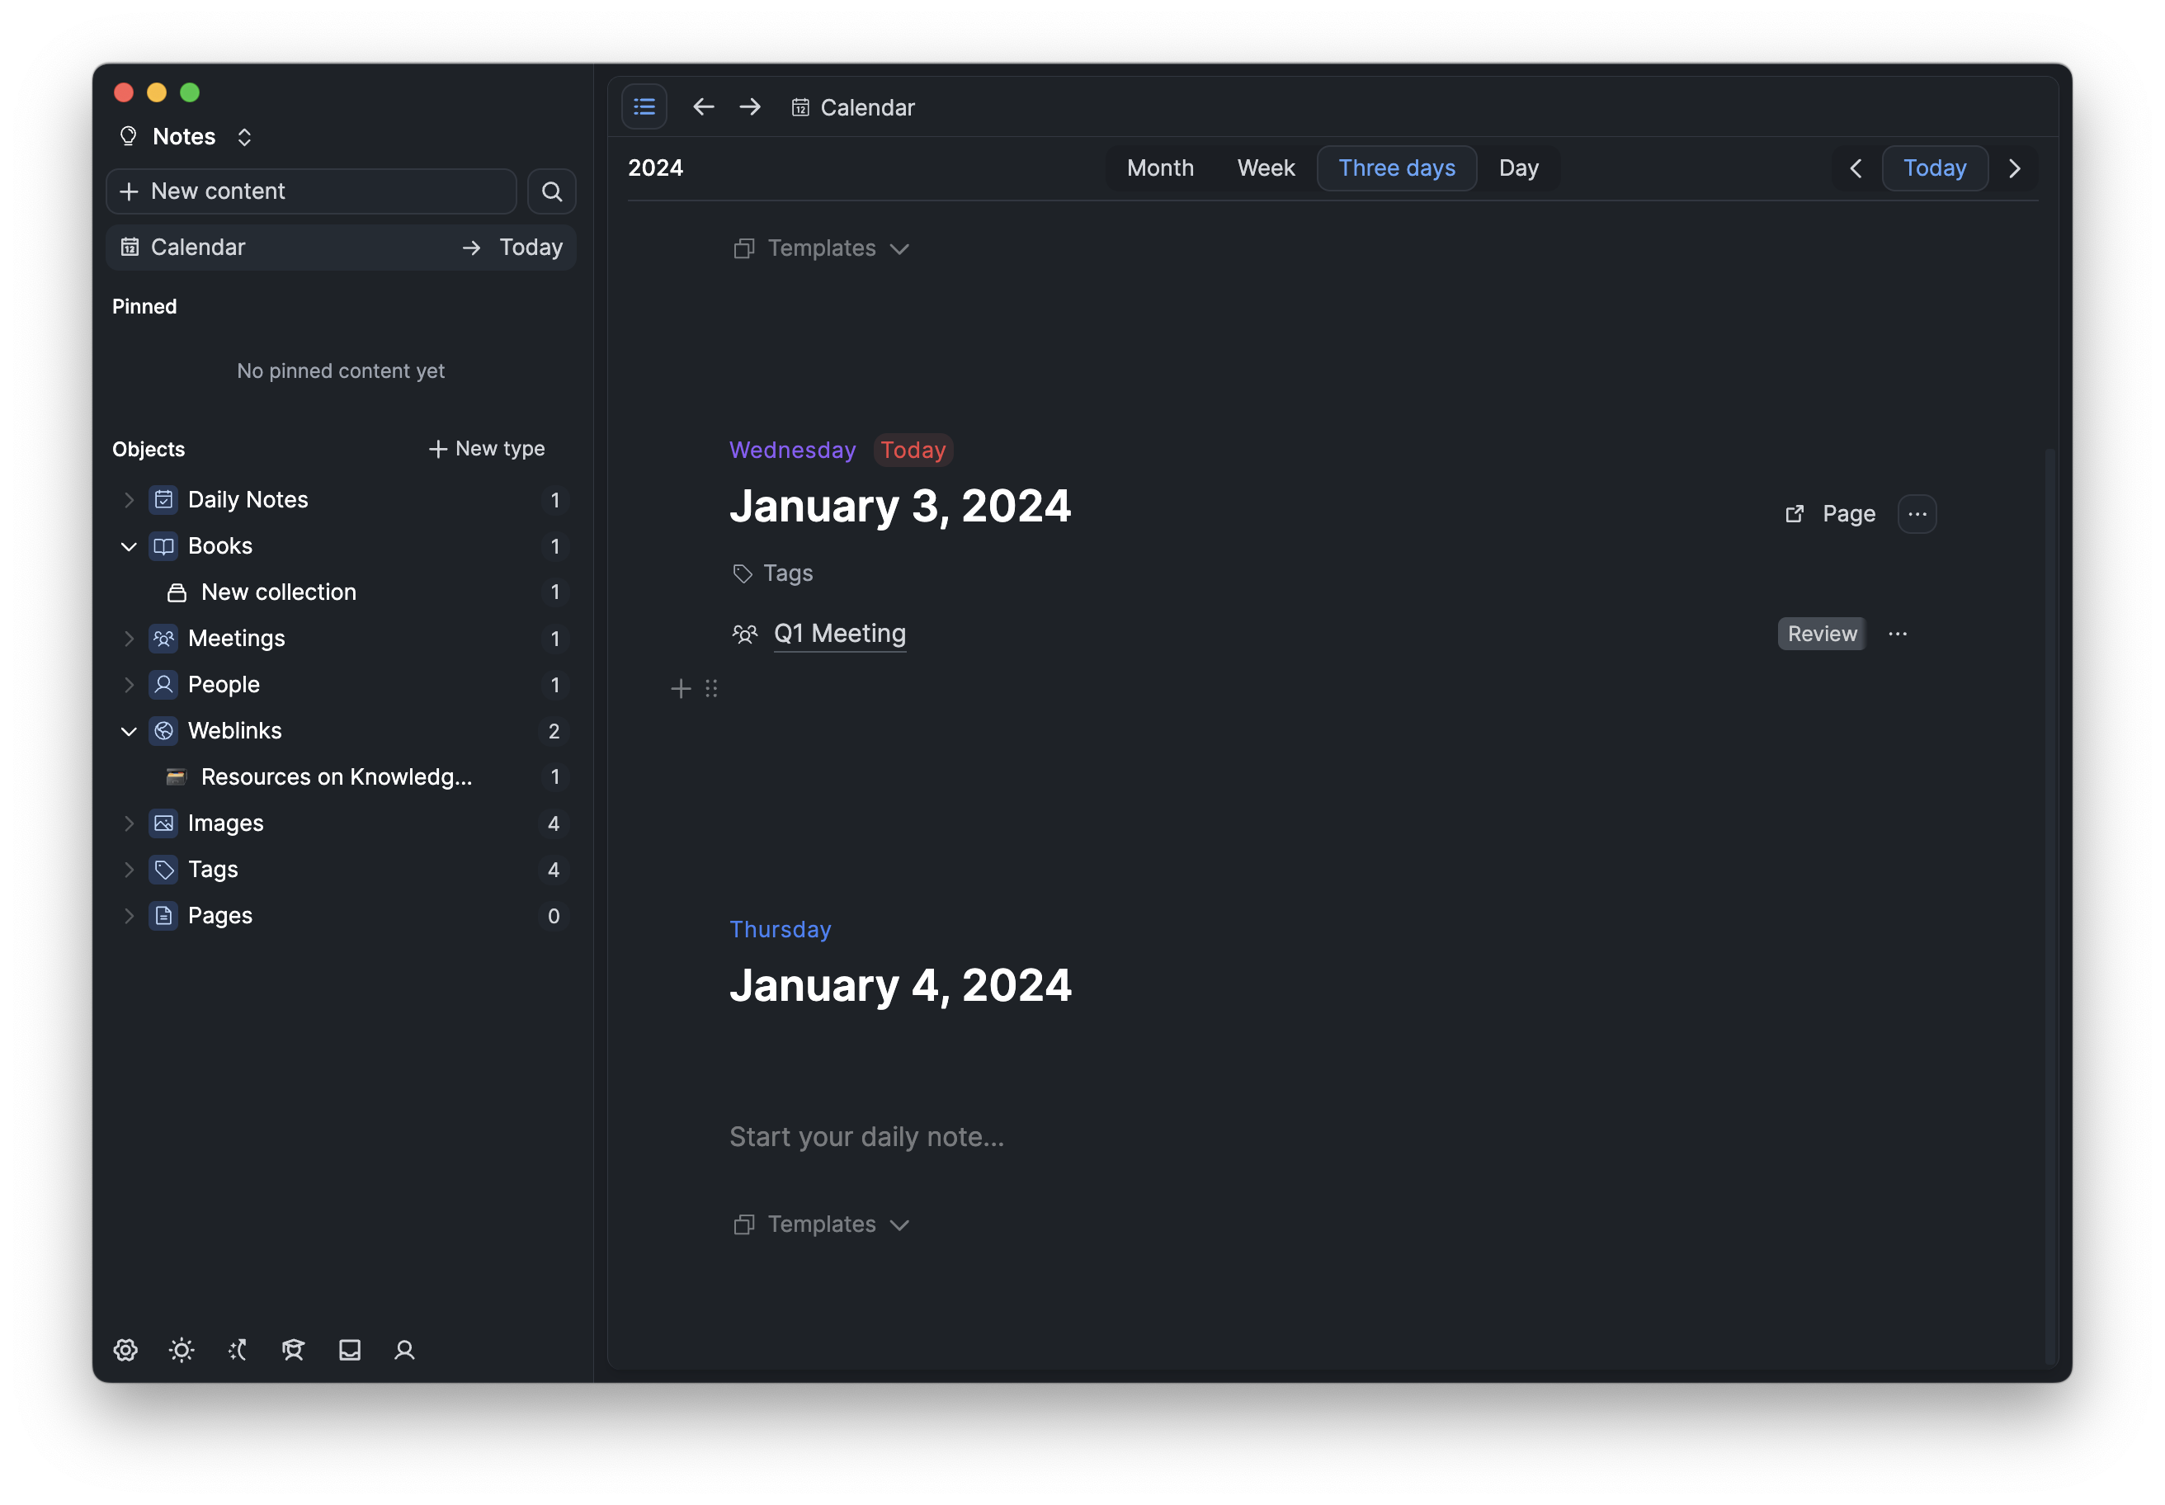The height and width of the screenshot is (1505, 2165).
Task: Click the search magnifier icon
Action: (x=552, y=191)
